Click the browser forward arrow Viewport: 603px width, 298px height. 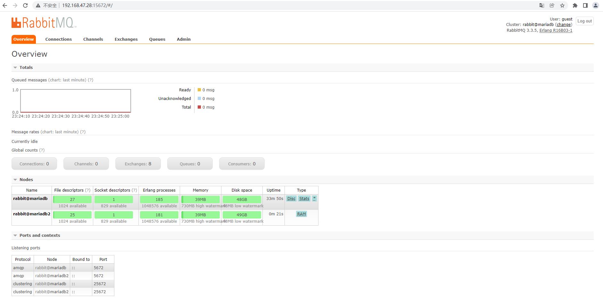coord(15,5)
